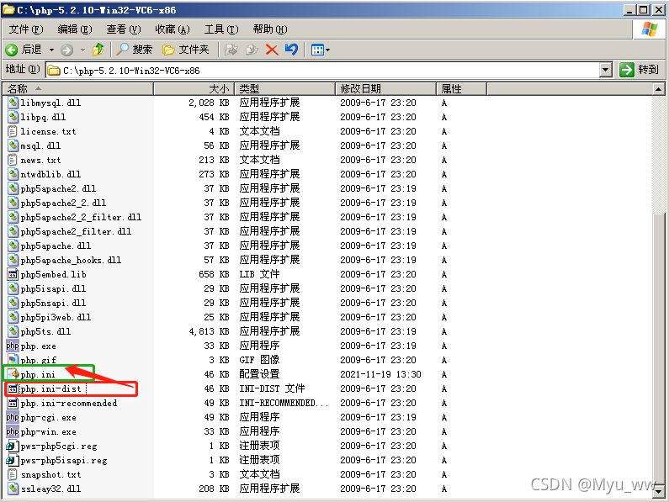
Task: Select the msql.dll file icon
Action: coord(13,145)
